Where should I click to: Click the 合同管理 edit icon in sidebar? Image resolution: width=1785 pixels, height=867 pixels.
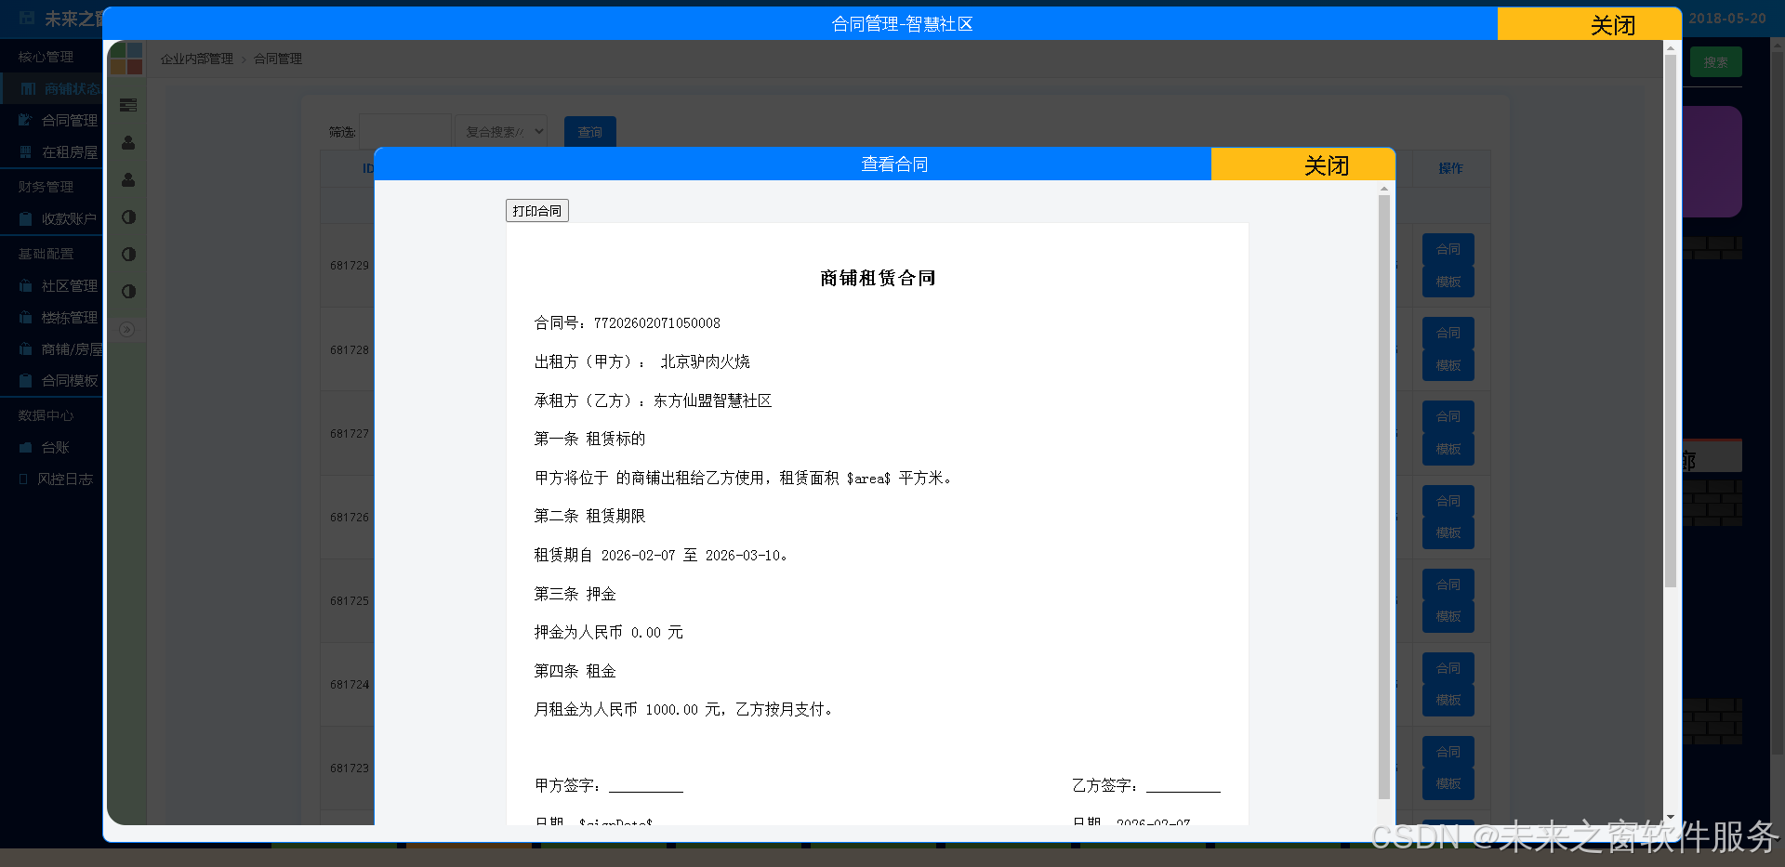25,120
